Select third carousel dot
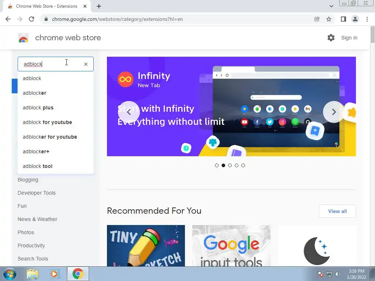This screenshot has height=281, width=375. click(230, 165)
